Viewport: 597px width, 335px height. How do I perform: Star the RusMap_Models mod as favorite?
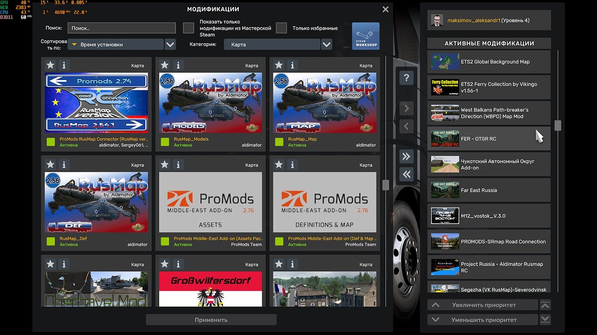[x=165, y=65]
